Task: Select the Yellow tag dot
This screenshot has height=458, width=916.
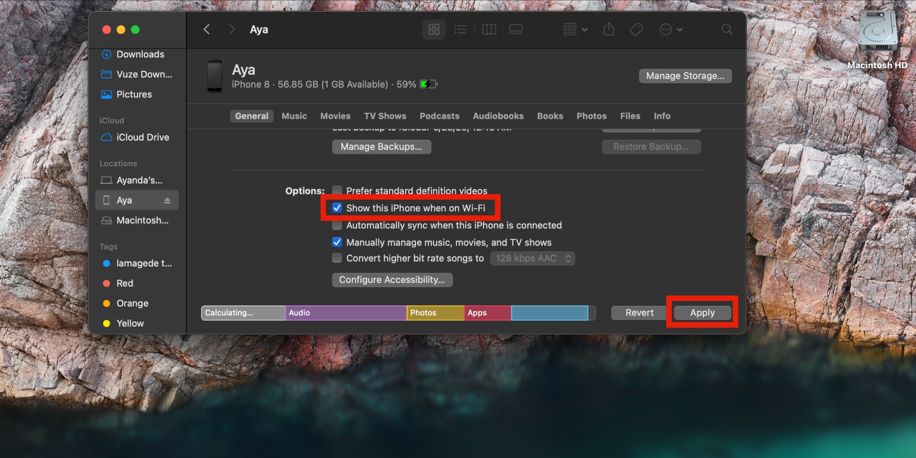Action: tap(106, 323)
